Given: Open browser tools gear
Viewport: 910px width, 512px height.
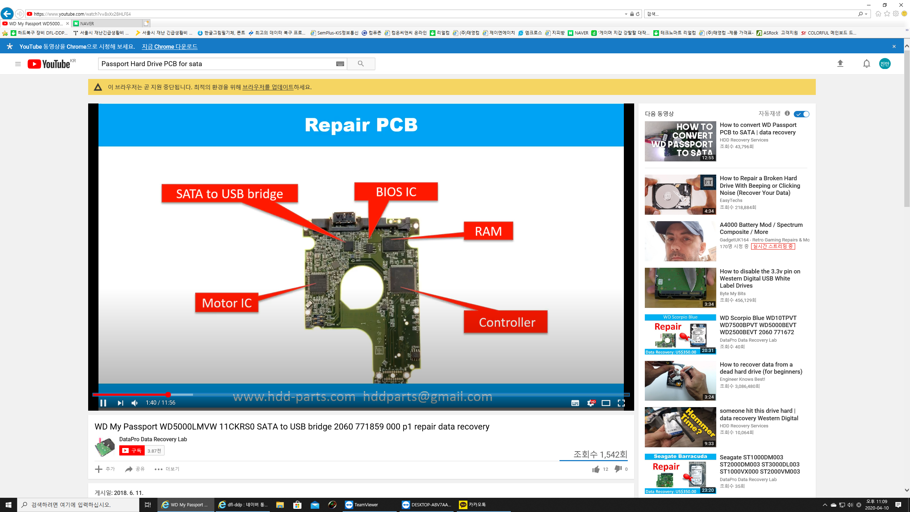Looking at the screenshot, I should pos(896,14).
